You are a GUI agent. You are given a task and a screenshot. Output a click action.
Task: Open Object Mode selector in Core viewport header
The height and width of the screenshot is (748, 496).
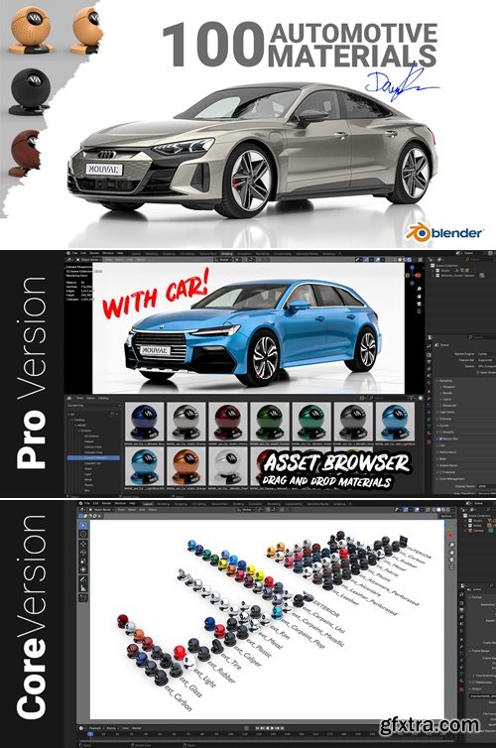coord(102,510)
